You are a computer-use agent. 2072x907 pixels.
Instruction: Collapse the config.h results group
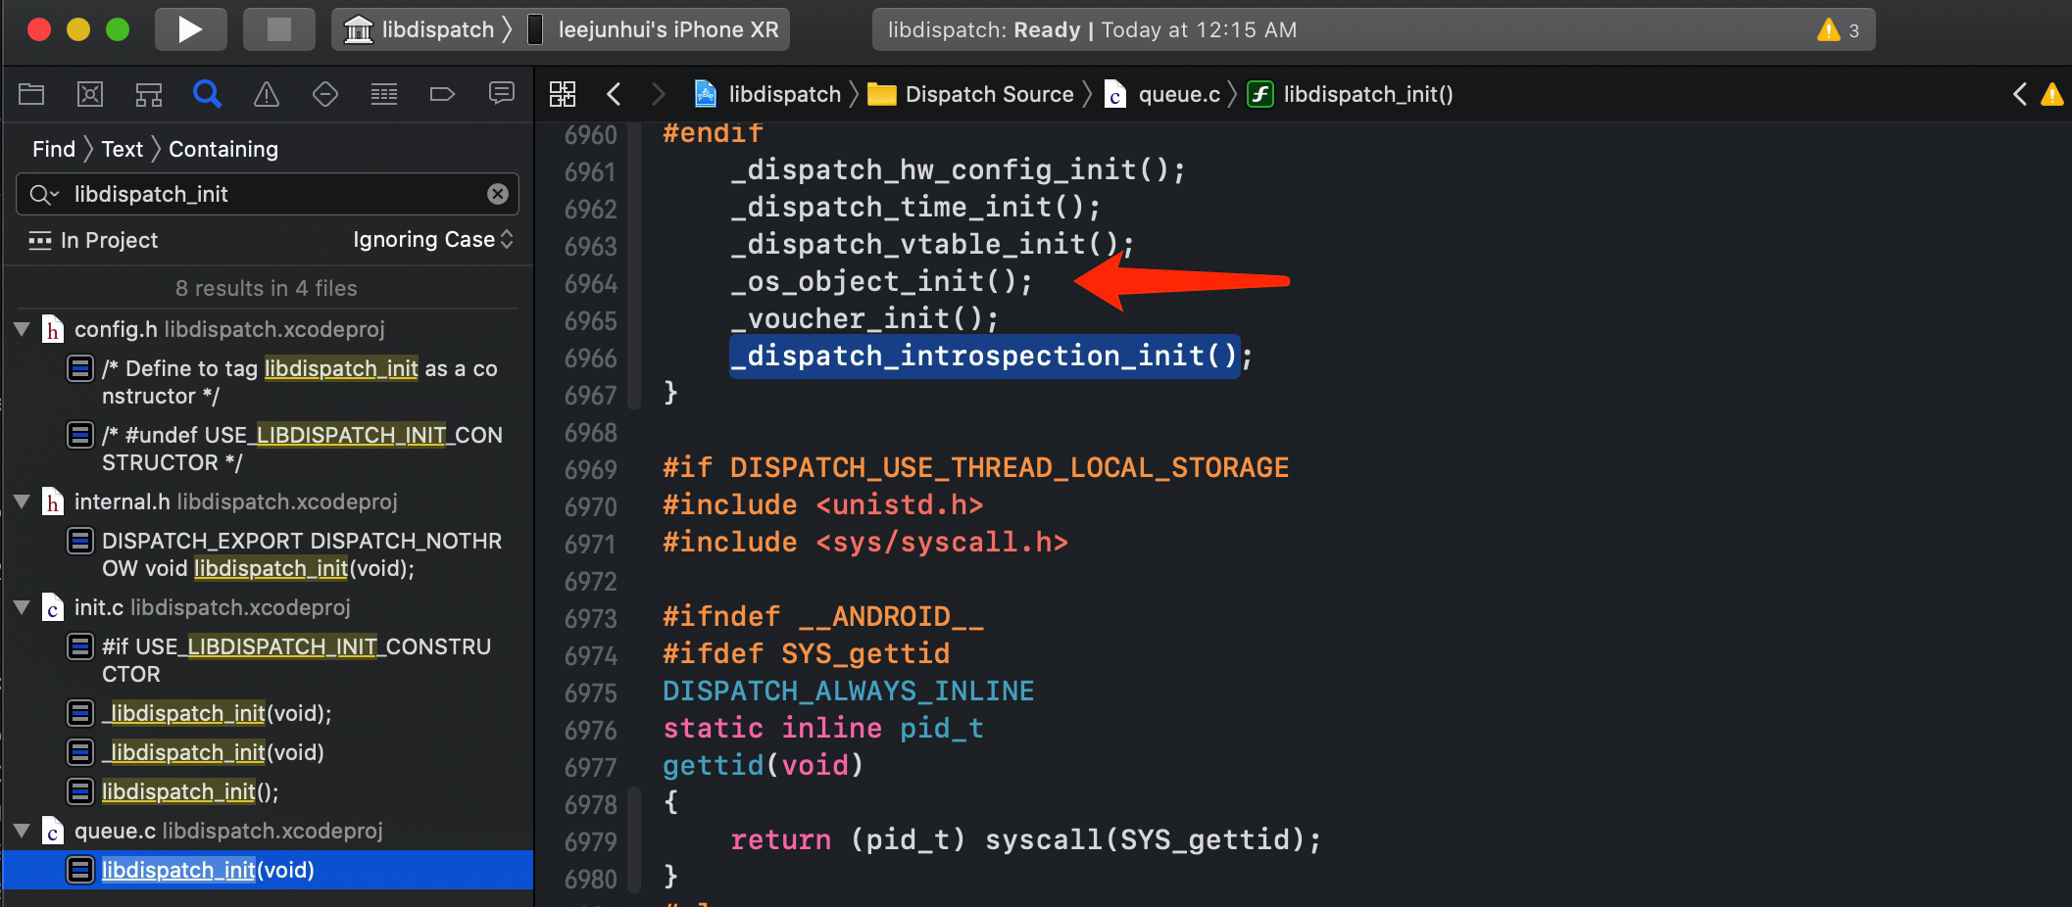[22, 329]
